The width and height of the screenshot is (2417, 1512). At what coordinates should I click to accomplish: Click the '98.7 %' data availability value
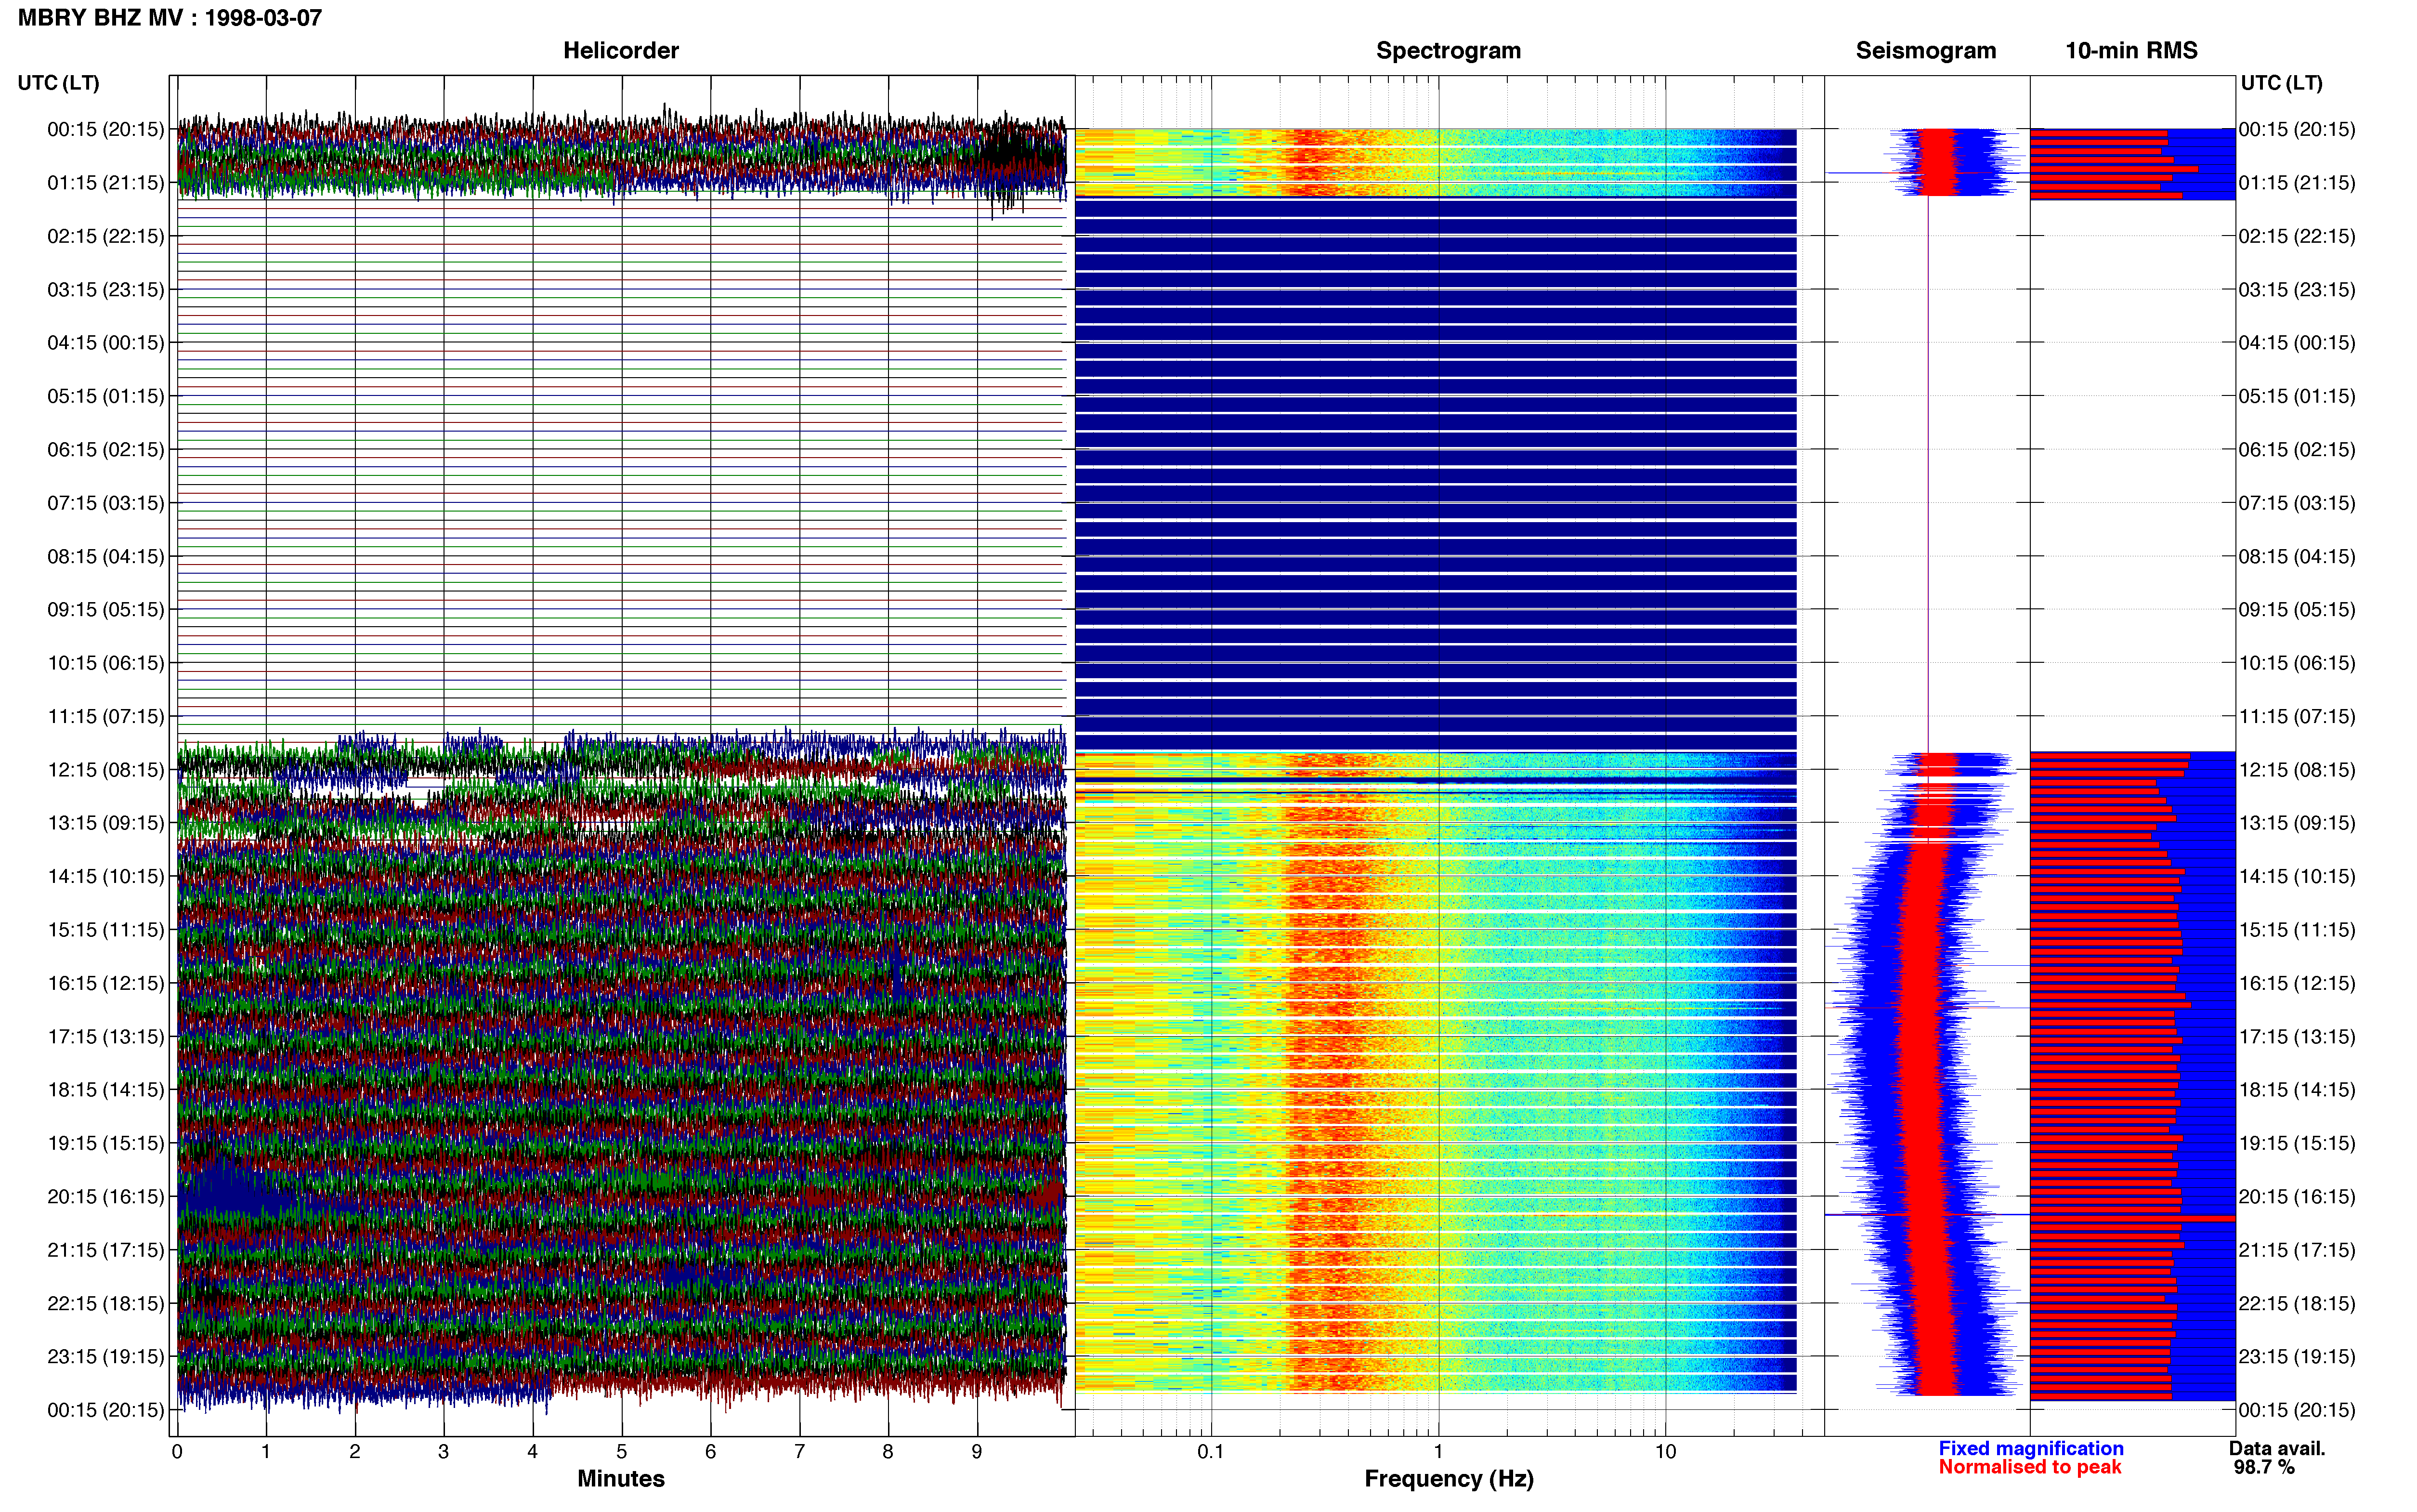point(2264,1468)
